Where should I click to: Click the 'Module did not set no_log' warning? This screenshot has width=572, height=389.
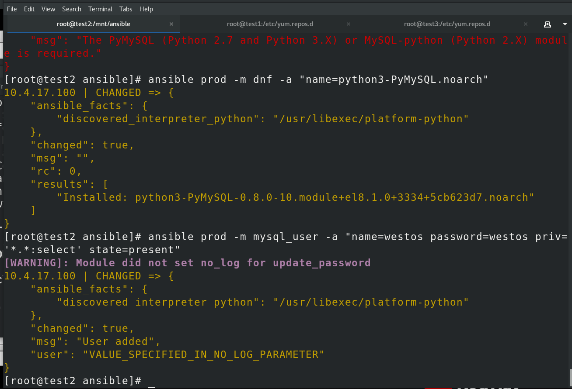point(188,263)
